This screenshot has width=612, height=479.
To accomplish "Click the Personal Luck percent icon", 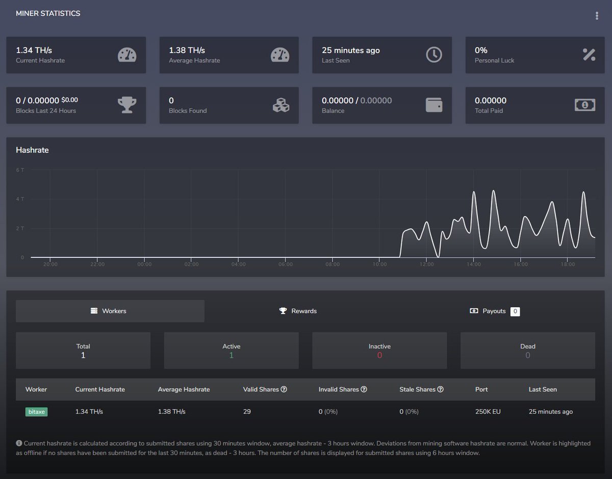I will pyautogui.click(x=589, y=55).
